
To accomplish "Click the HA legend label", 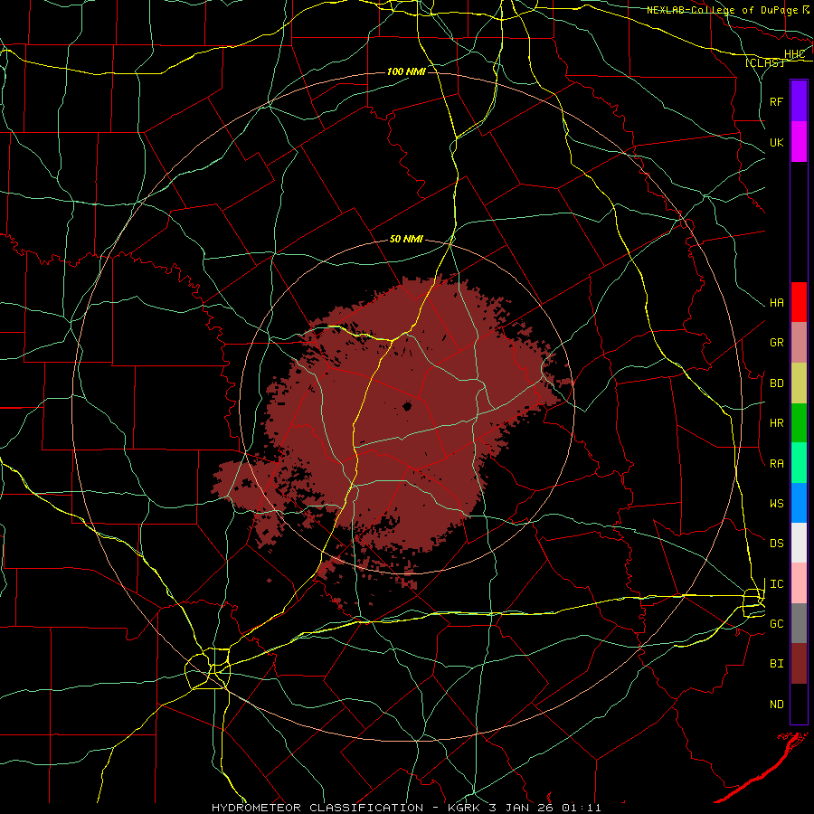I will click(x=776, y=303).
